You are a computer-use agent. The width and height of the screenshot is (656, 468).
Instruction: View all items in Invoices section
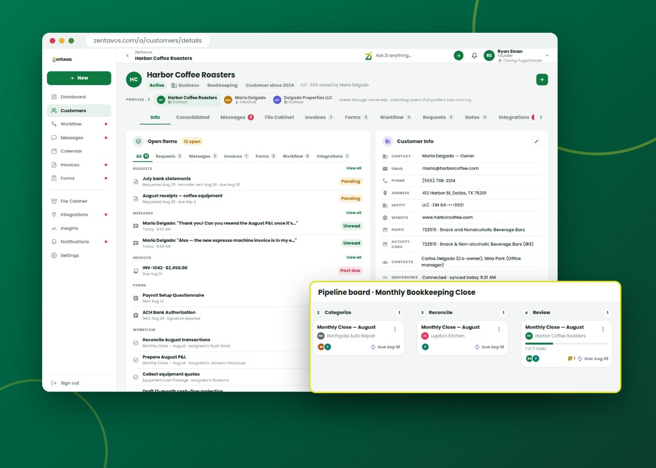(x=354, y=257)
